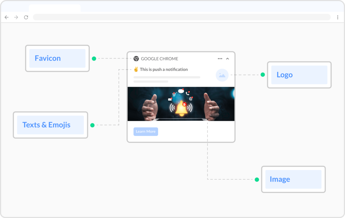The image size is (345, 218).
Task: Open the browser's vertical three-dot menu
Action: click(x=338, y=17)
